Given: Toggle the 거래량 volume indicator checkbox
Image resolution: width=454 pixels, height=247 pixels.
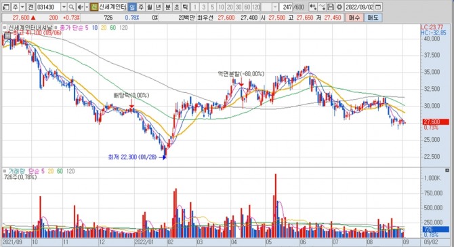Looking at the screenshot, I should (x=5, y=171).
